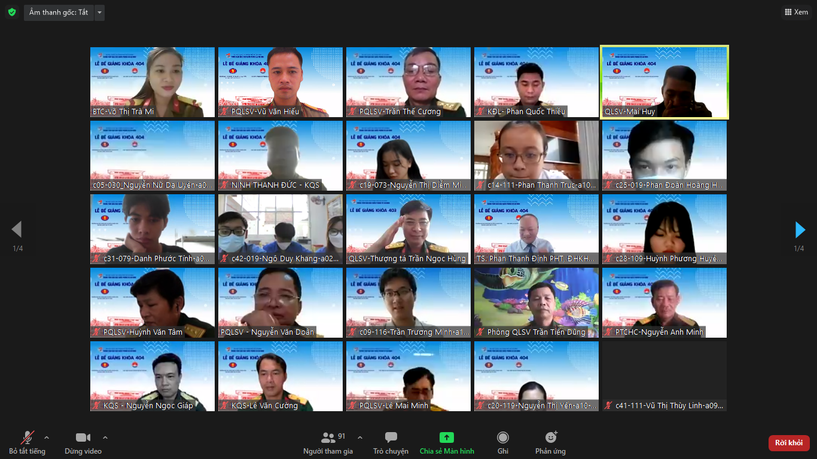Select PQLSV-Lê Mai Minh video tile

pos(408,376)
